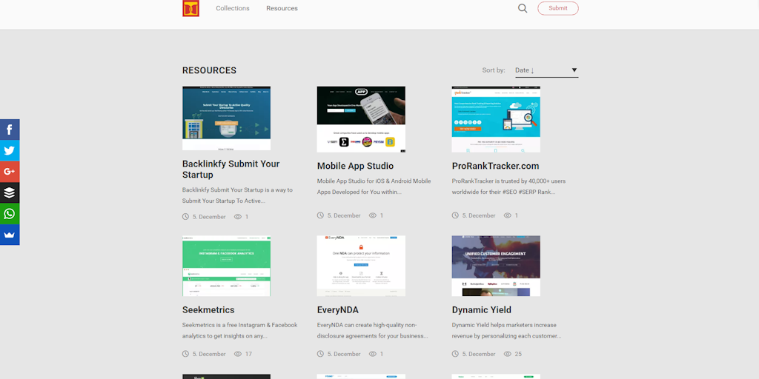Click clock icon under Seekmetrics card
This screenshot has width=759, height=379.
[x=185, y=354]
